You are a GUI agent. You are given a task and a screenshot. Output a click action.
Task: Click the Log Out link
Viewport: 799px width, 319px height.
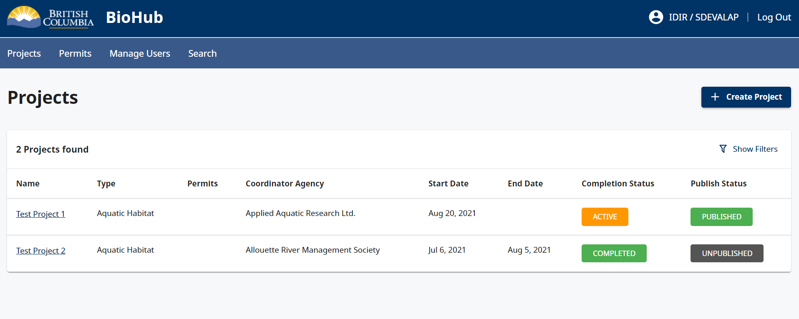click(774, 17)
